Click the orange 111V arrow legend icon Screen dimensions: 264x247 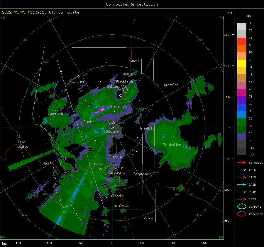242,177
